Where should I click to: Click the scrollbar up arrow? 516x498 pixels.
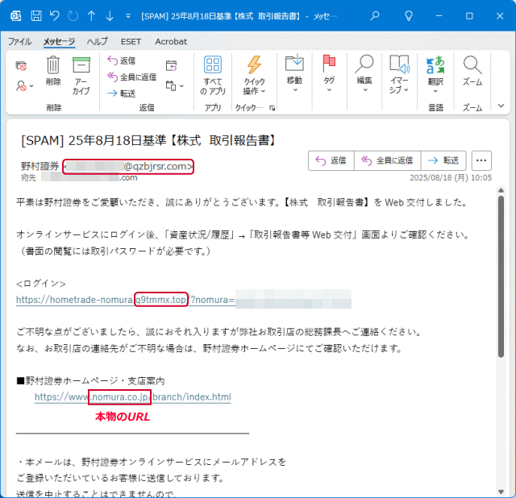(501, 190)
